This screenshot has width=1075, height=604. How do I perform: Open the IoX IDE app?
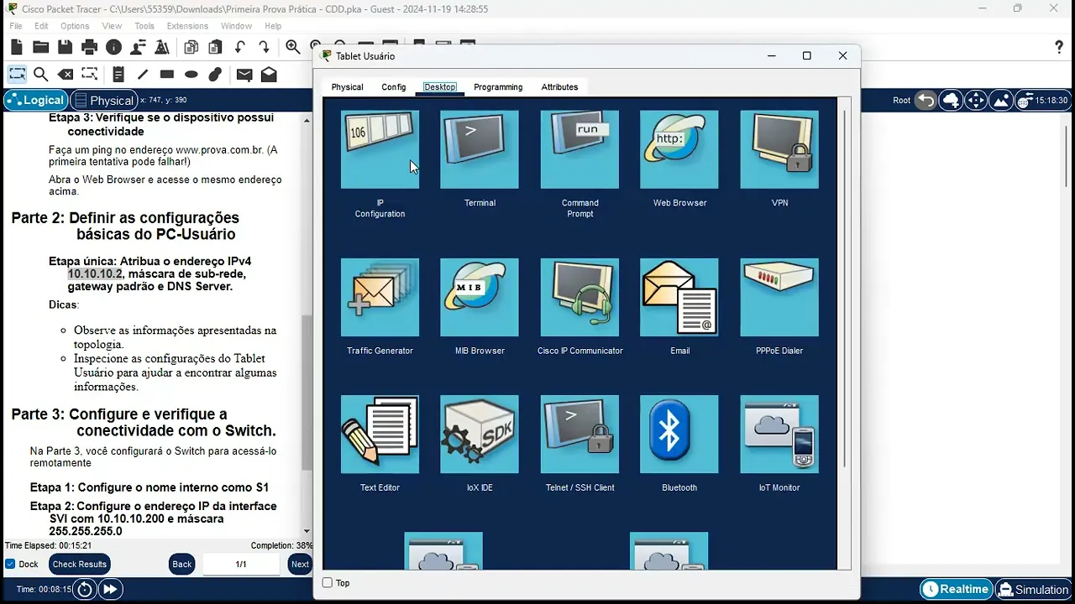click(x=480, y=434)
